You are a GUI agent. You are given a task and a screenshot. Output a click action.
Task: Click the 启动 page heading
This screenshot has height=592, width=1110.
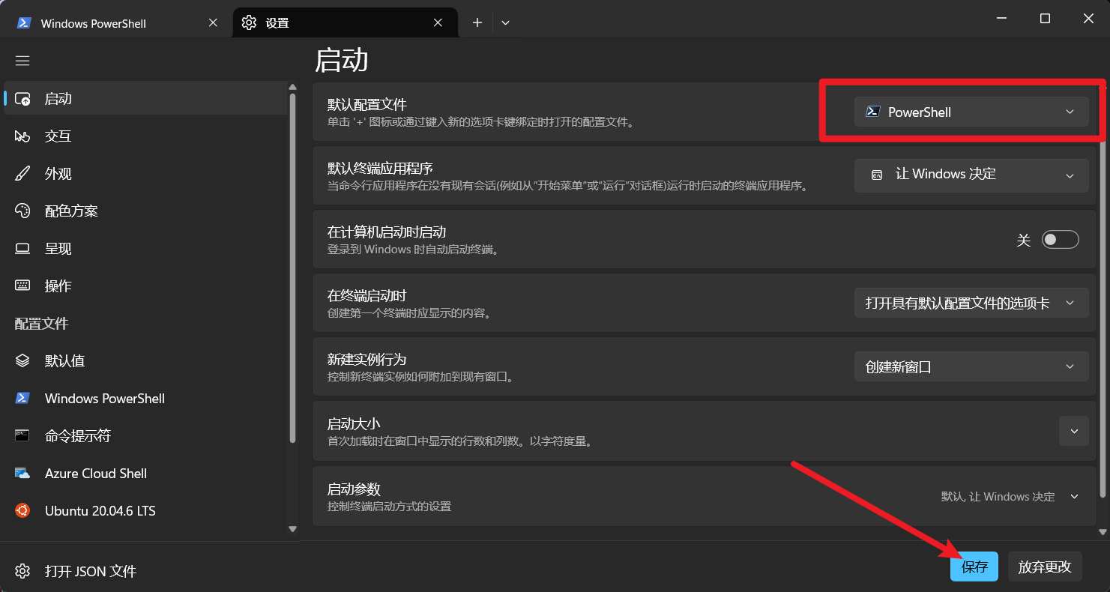[342, 61]
